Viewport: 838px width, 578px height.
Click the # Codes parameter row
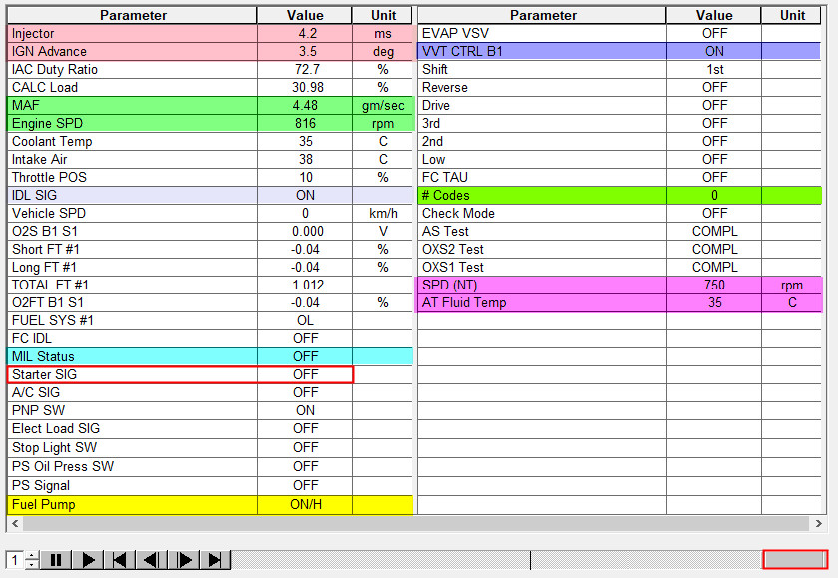[619, 195]
